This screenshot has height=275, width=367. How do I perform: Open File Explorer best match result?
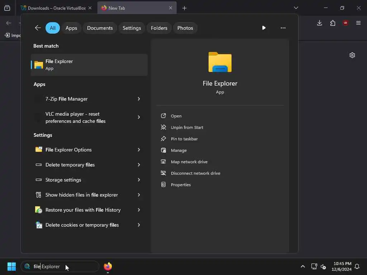click(x=89, y=65)
